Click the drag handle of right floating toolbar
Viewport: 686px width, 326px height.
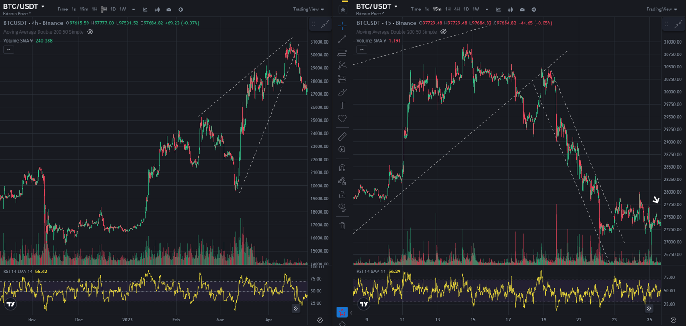(667, 25)
